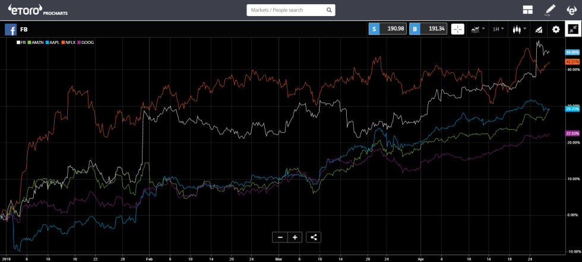Image resolution: width=582 pixels, height=262 pixels.
Task: Zoom out the chart with minus button
Action: (279, 237)
